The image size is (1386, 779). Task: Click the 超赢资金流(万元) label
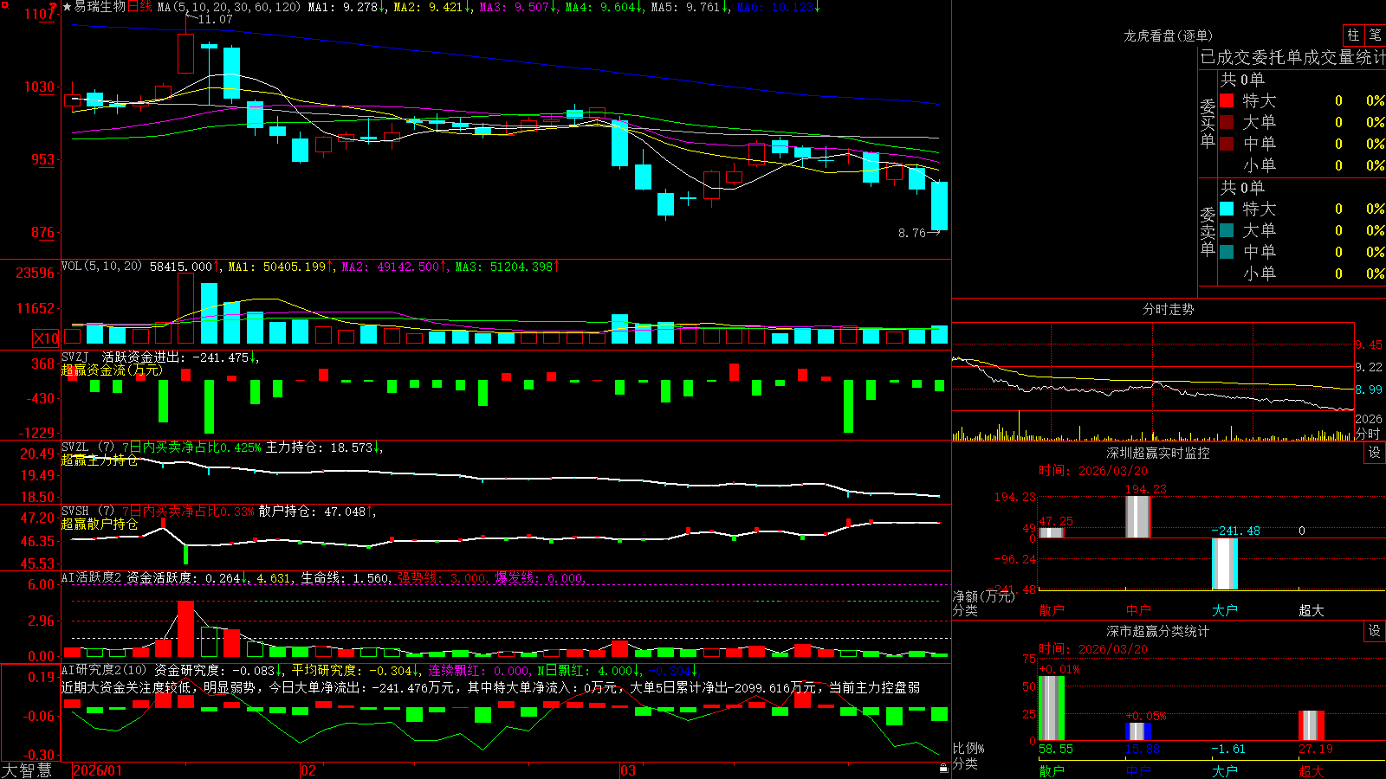tap(112, 370)
